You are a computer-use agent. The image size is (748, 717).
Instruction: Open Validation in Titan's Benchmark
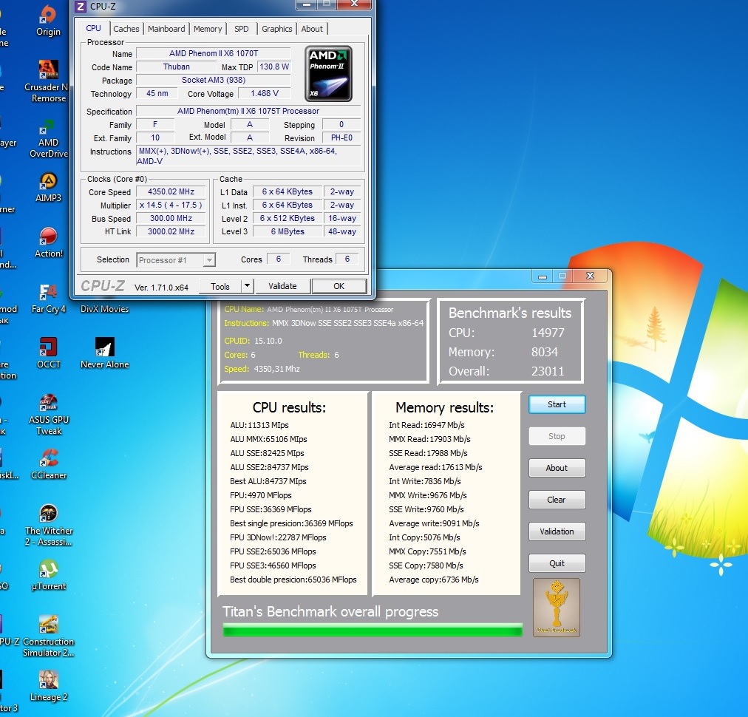(x=557, y=531)
